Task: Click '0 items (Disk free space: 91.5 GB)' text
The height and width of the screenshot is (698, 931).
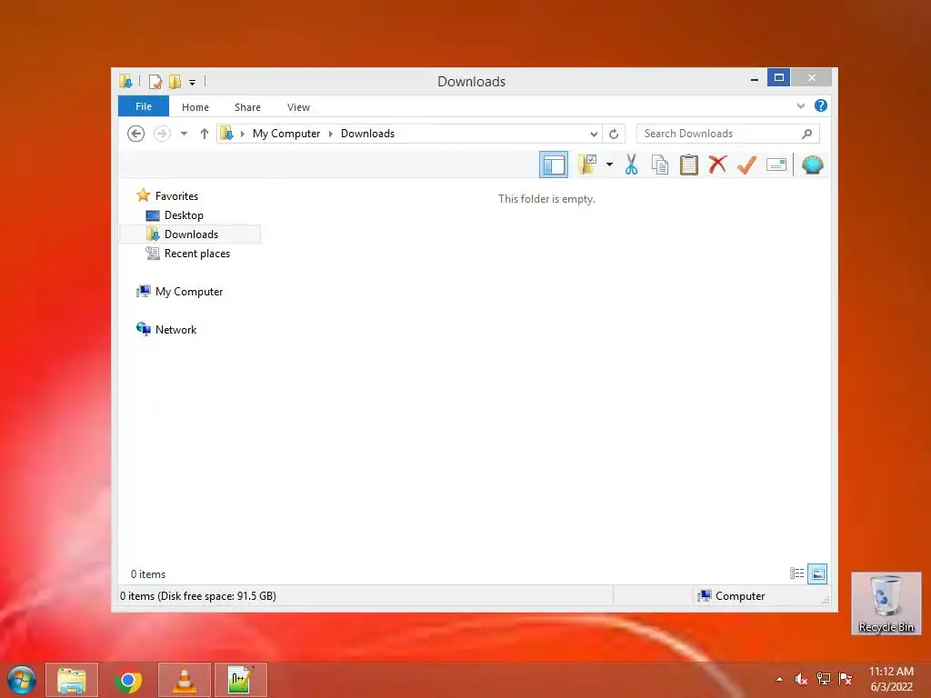Action: click(x=197, y=596)
